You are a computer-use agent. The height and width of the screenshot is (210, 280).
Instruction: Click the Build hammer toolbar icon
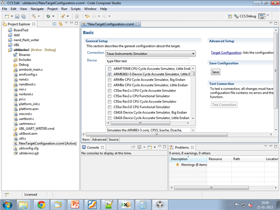(x=34, y=16)
